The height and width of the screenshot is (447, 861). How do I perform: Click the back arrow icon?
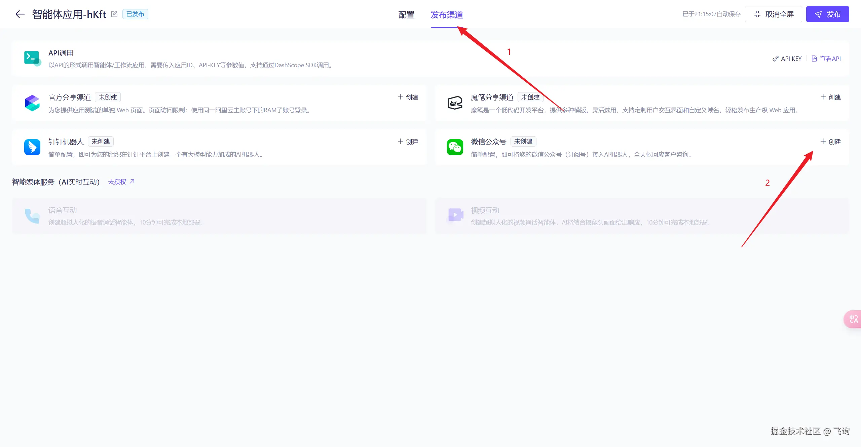[x=20, y=14]
